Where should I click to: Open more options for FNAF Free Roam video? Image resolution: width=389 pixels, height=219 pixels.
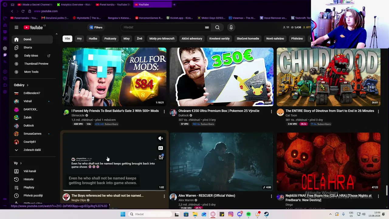378,196
